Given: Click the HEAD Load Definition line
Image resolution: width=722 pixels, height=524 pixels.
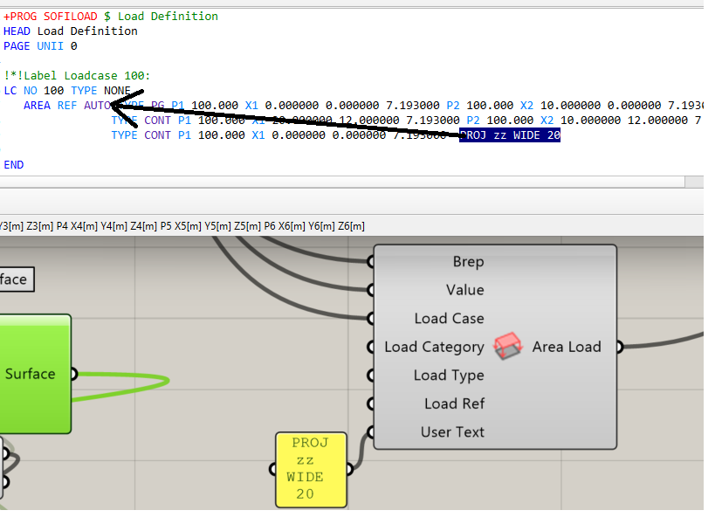Looking at the screenshot, I should [70, 31].
